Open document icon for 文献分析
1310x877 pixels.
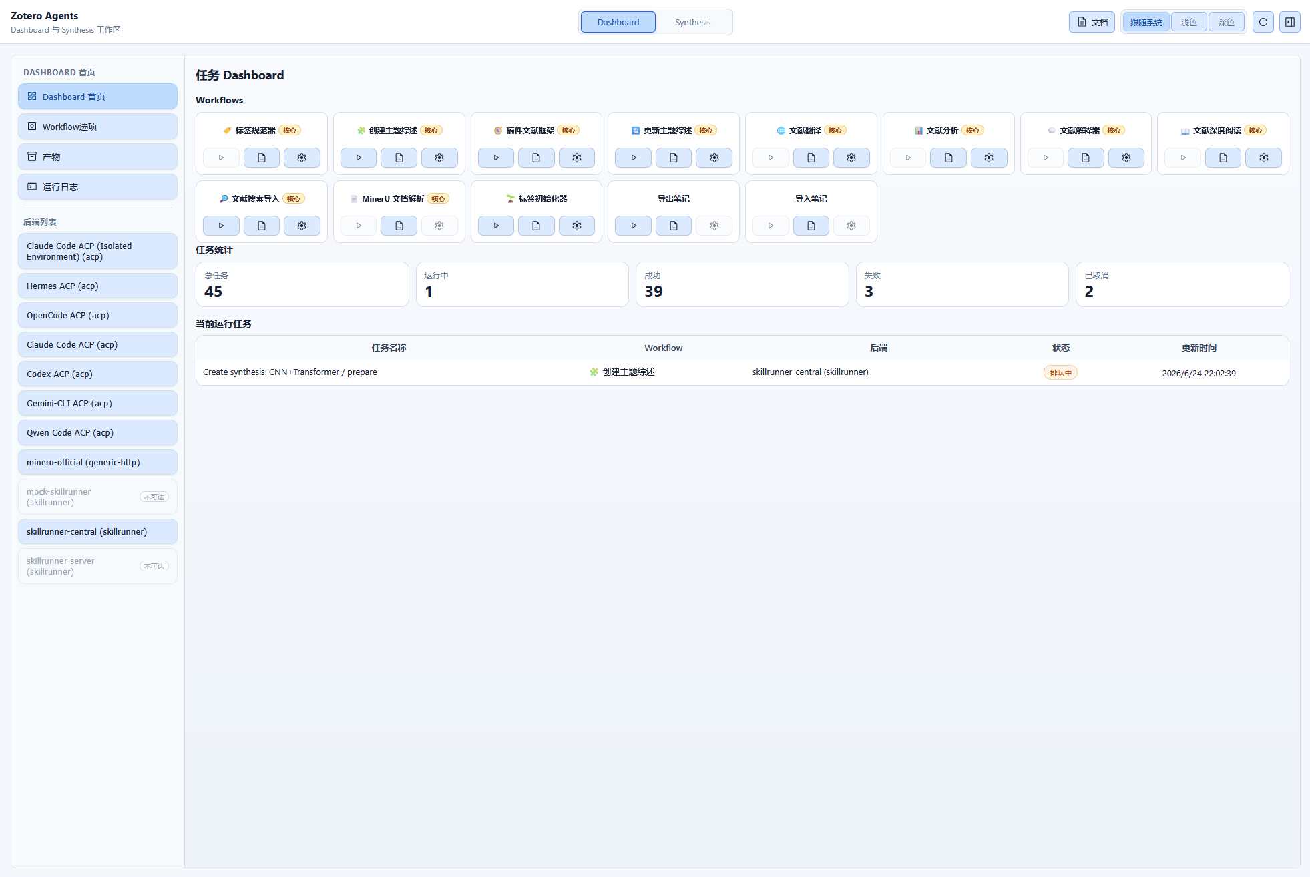(949, 158)
